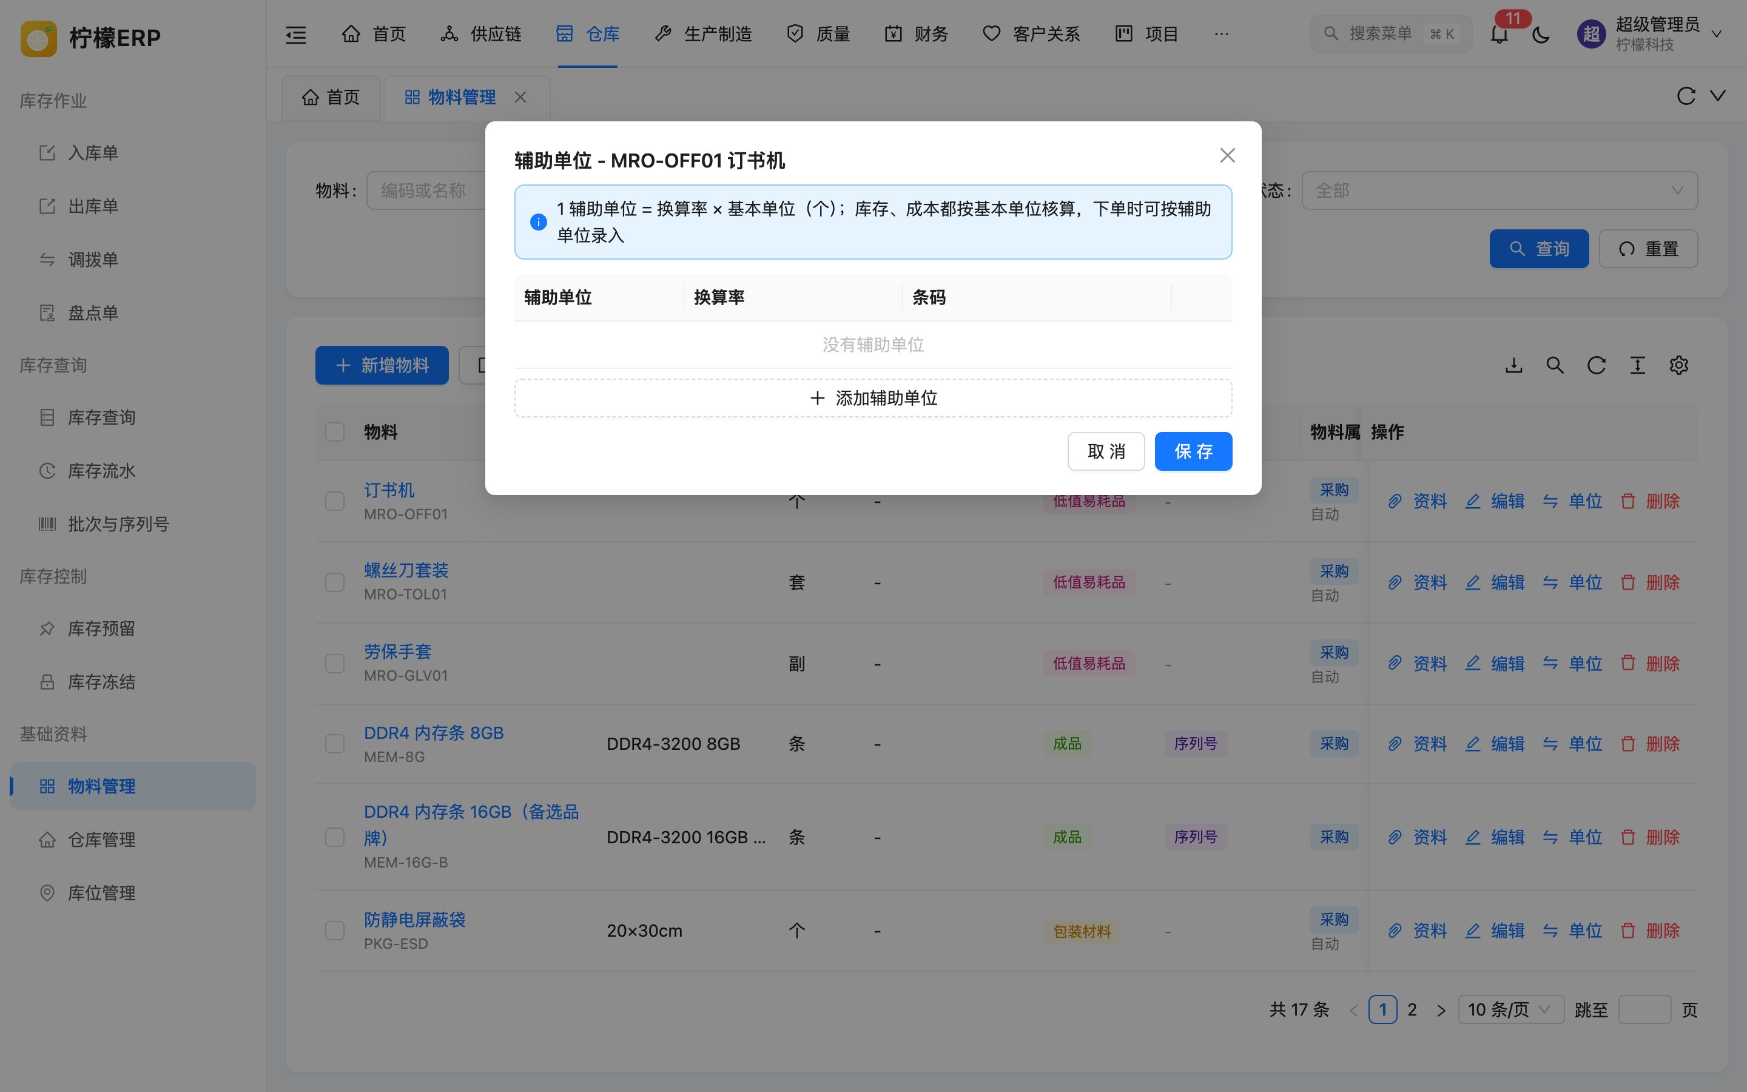Image resolution: width=1747 pixels, height=1092 pixels.
Task: Check the DDR4 内存条 16GB row checkbox
Action: point(335,838)
